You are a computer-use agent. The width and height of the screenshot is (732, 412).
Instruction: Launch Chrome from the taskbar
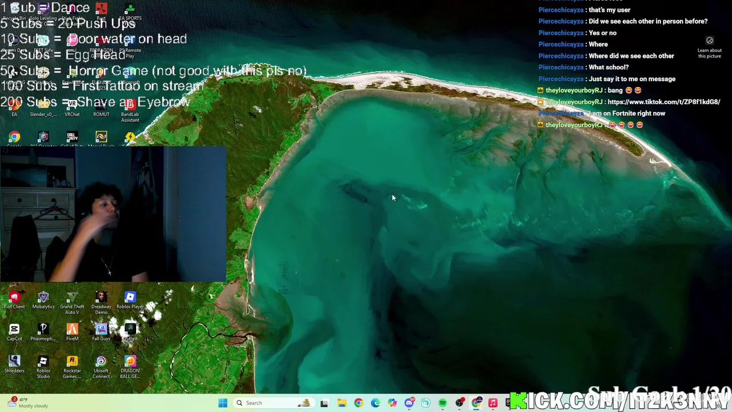(359, 403)
